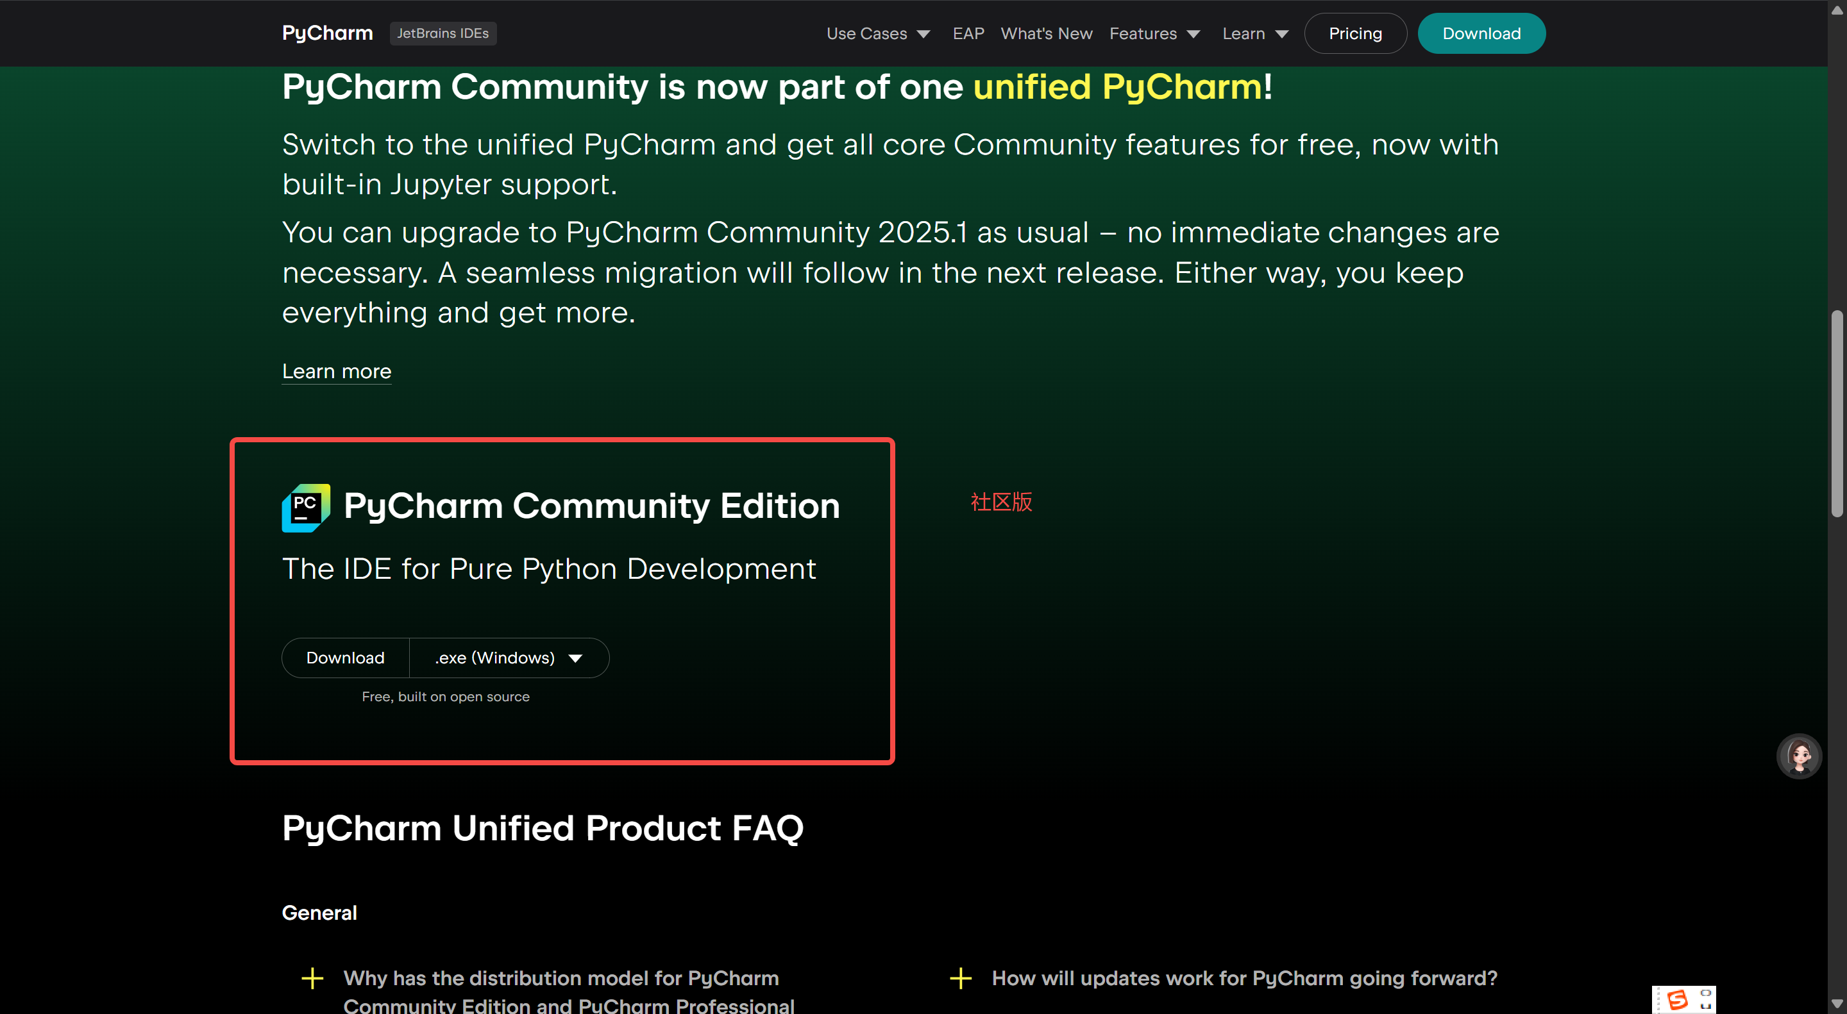Download PyCharm Community Edition
This screenshot has width=1847, height=1014.
click(346, 658)
